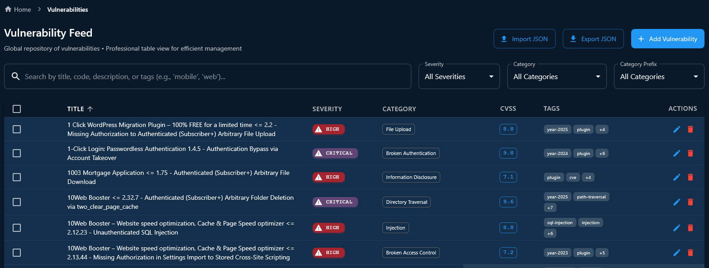Click the CRITICAL badge of 1-Click Login row
The image size is (709, 268).
(x=335, y=153)
